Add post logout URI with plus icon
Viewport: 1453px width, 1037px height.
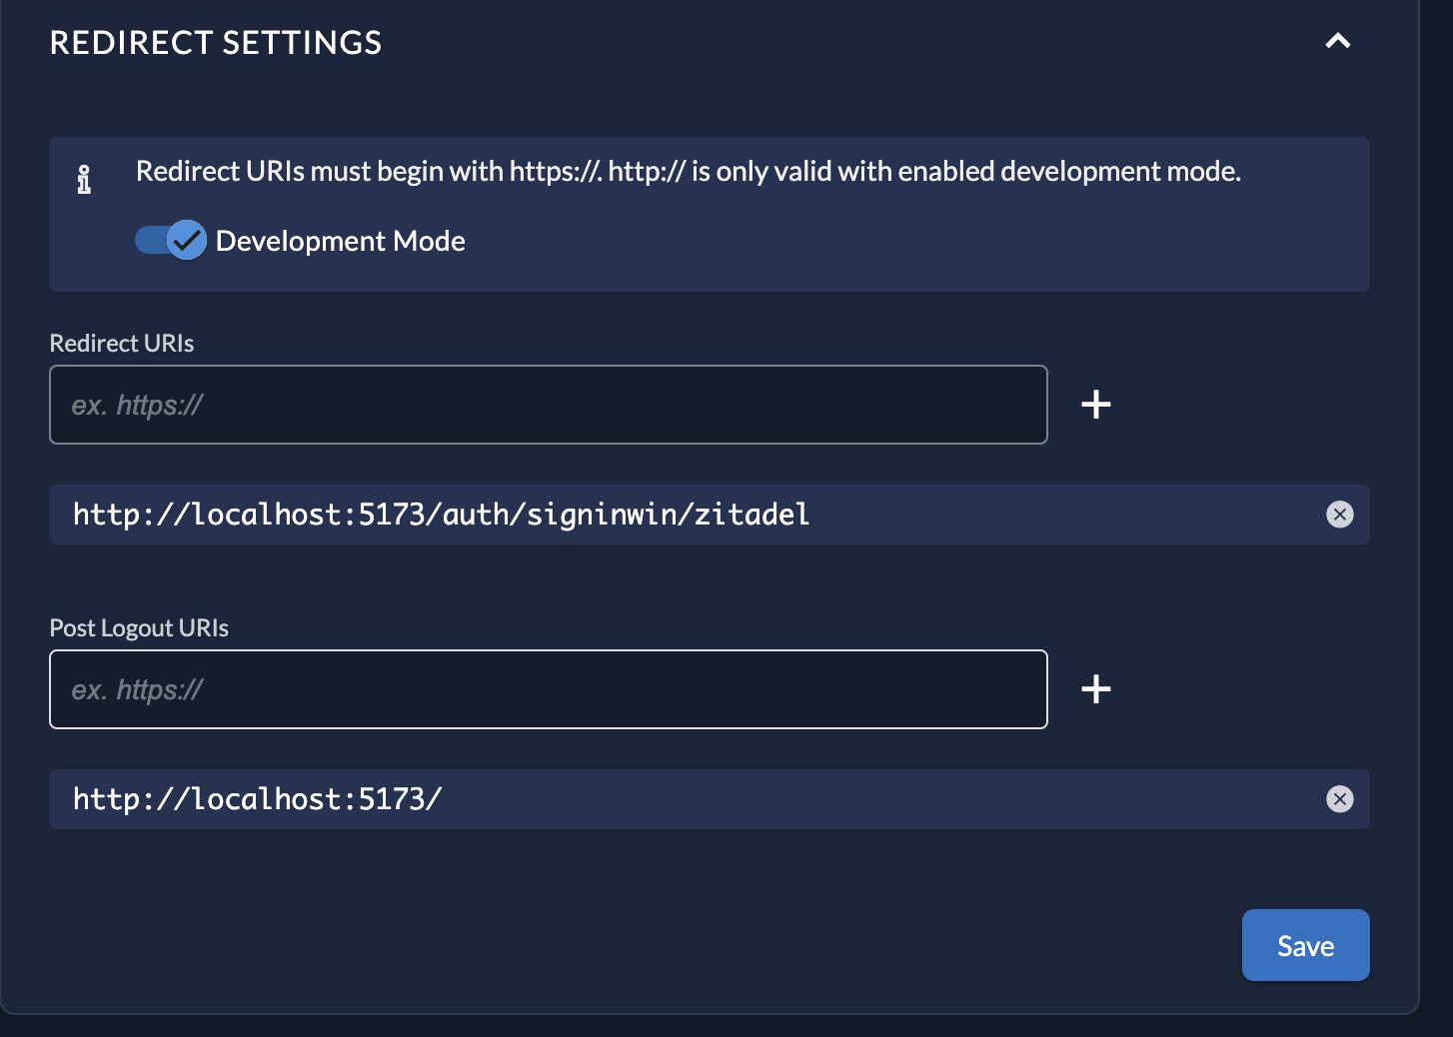tap(1096, 689)
